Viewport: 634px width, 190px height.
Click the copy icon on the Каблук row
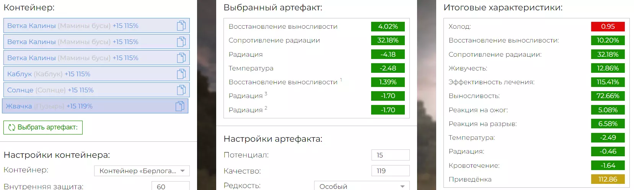[181, 74]
